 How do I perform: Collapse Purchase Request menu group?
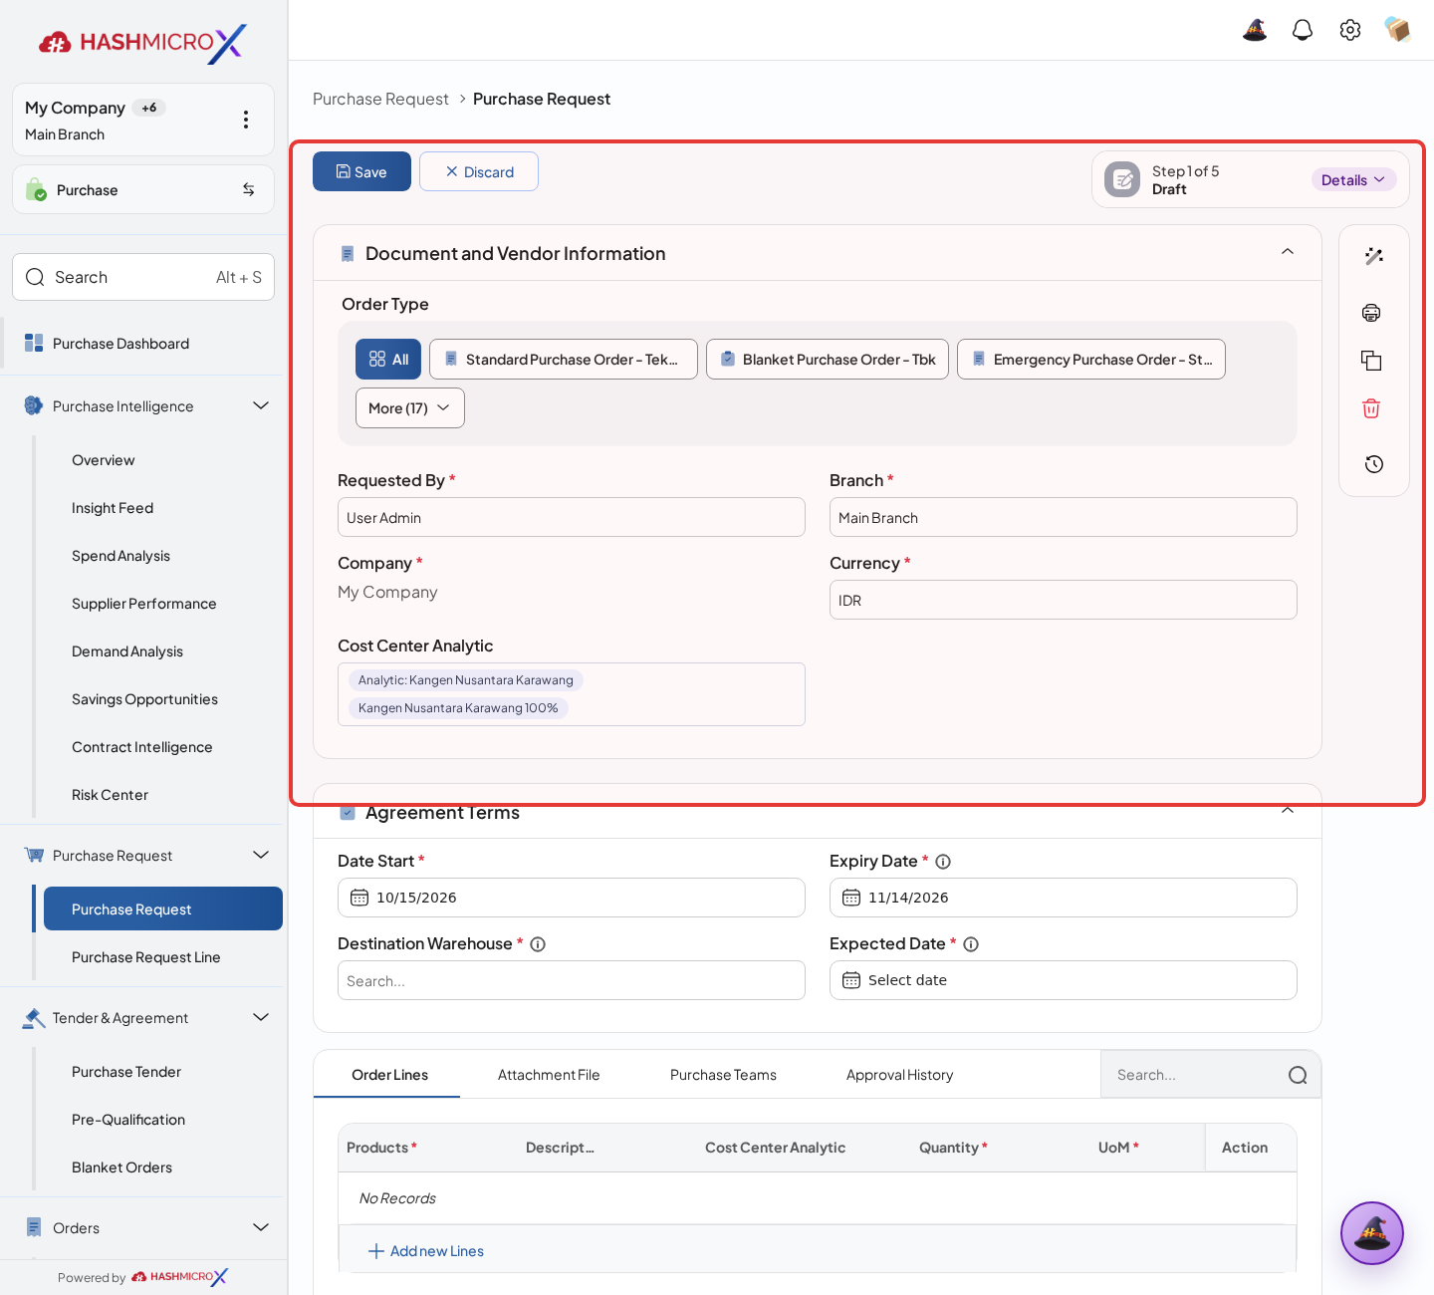(x=261, y=855)
